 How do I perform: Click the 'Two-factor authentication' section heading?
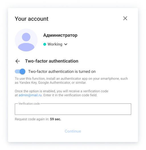[x=52, y=61]
